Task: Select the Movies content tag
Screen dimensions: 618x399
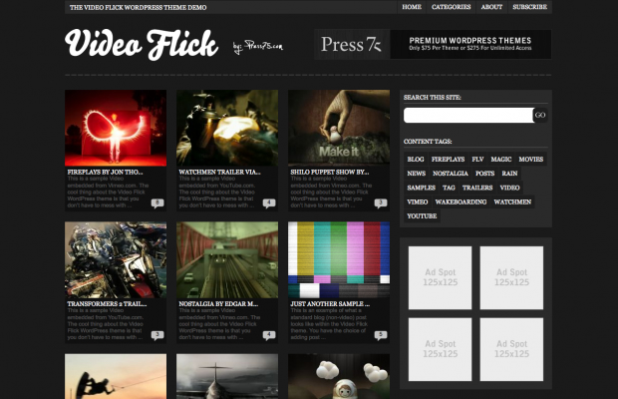Action: click(531, 160)
